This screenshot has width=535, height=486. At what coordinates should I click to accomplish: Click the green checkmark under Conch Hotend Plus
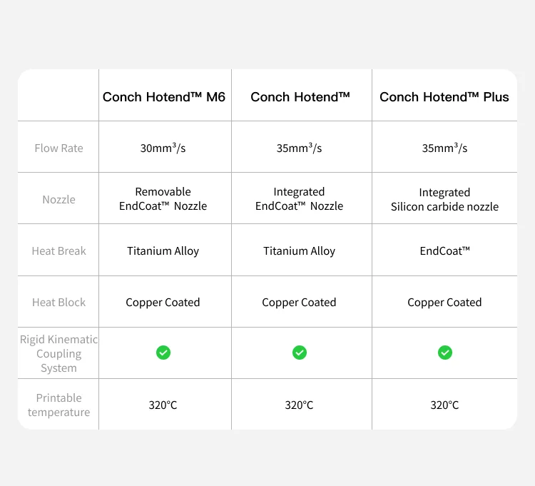click(444, 353)
